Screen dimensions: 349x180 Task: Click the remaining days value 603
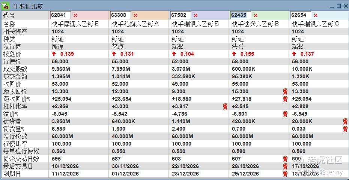point(176,159)
